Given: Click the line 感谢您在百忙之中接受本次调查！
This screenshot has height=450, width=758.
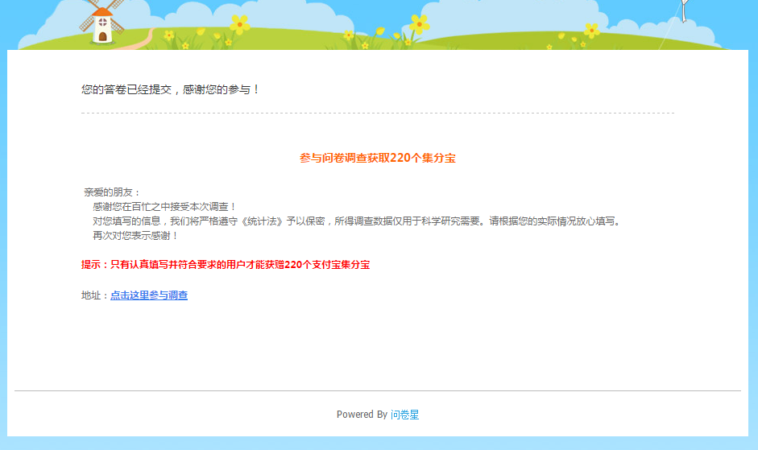Looking at the screenshot, I should coord(164,207).
